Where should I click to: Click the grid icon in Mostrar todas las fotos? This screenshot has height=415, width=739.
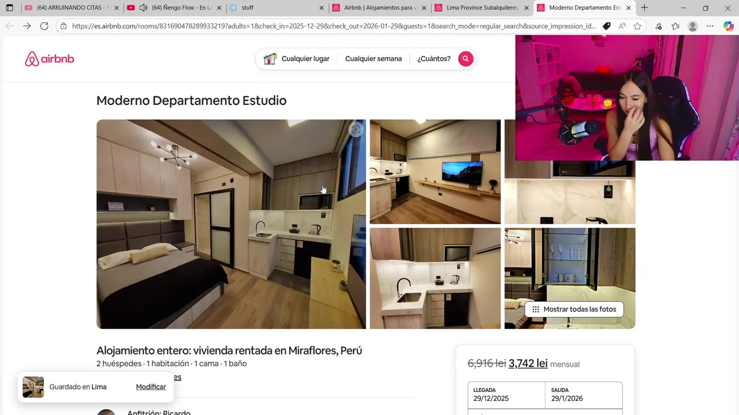coord(536,310)
